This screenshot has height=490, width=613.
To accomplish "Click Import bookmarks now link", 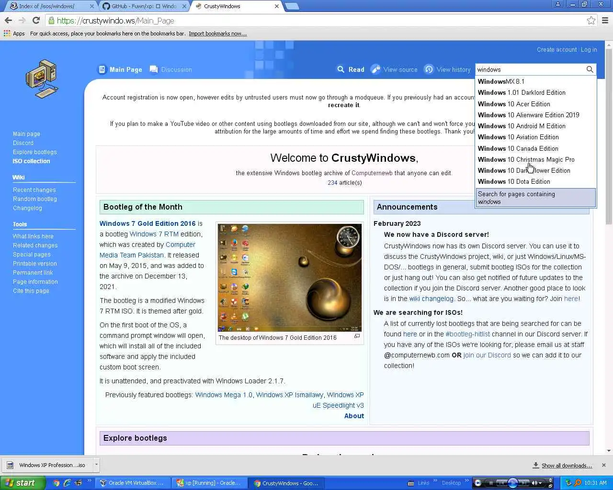I will (x=217, y=33).
